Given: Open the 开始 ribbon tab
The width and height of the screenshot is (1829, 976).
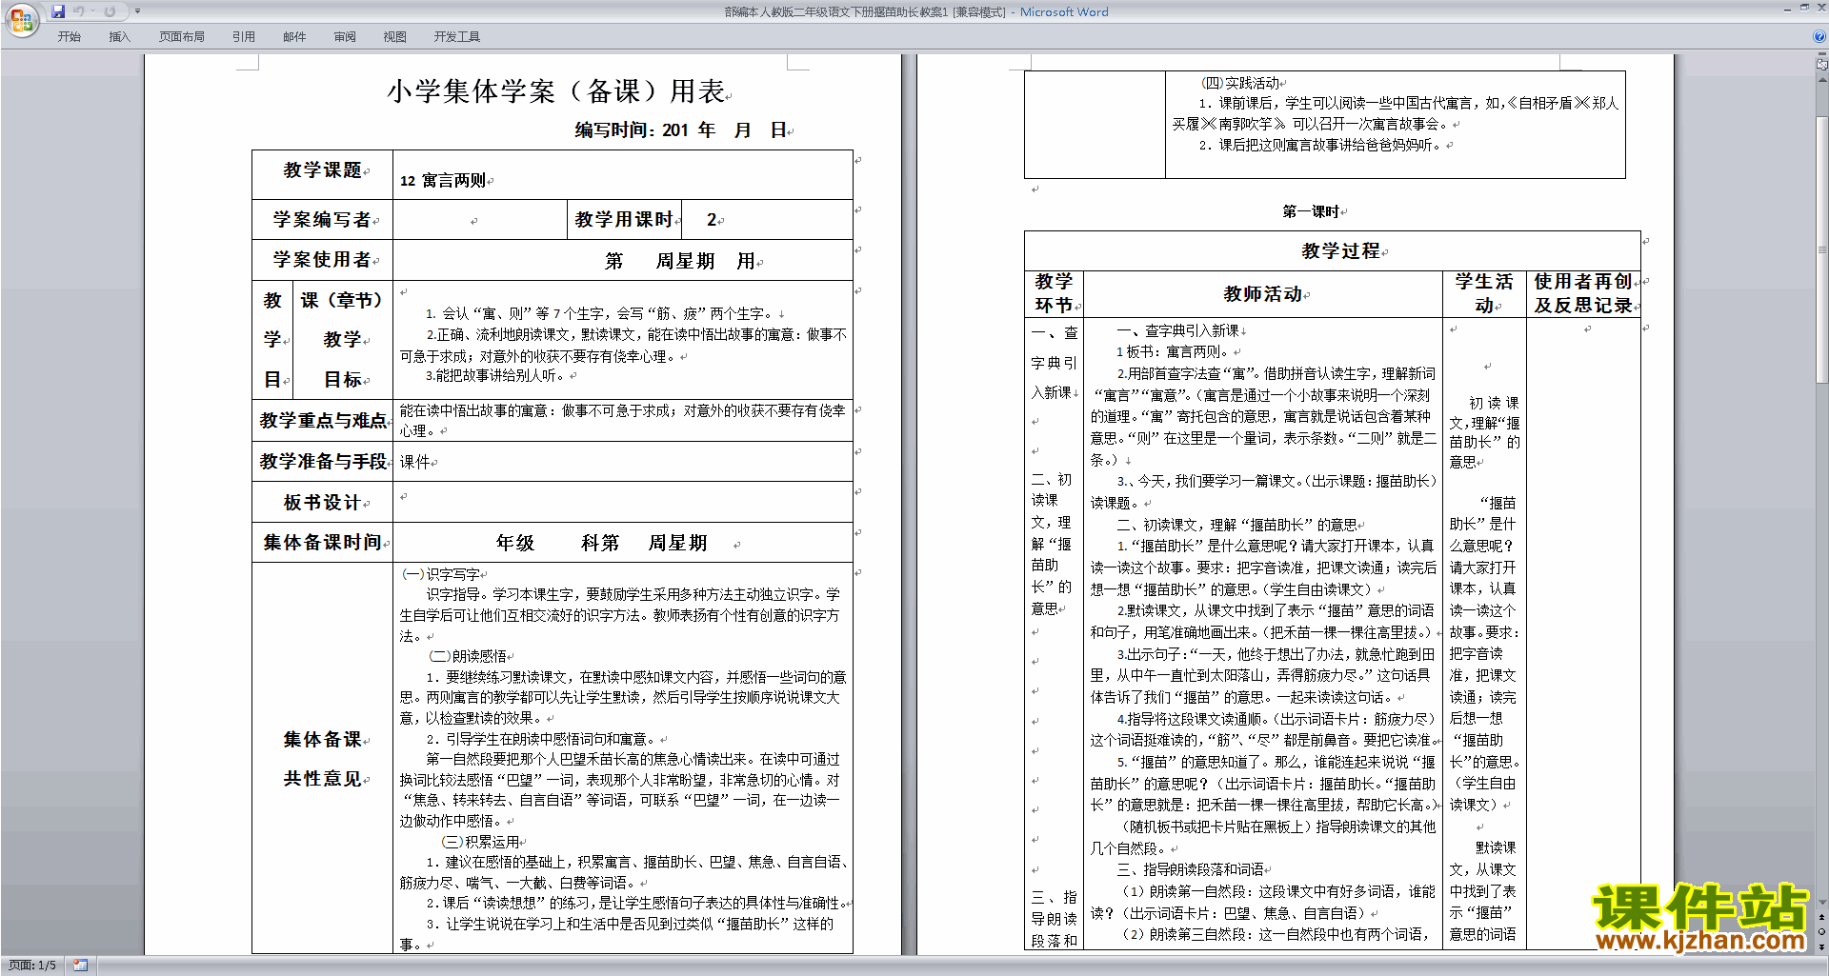Looking at the screenshot, I should pos(69,37).
